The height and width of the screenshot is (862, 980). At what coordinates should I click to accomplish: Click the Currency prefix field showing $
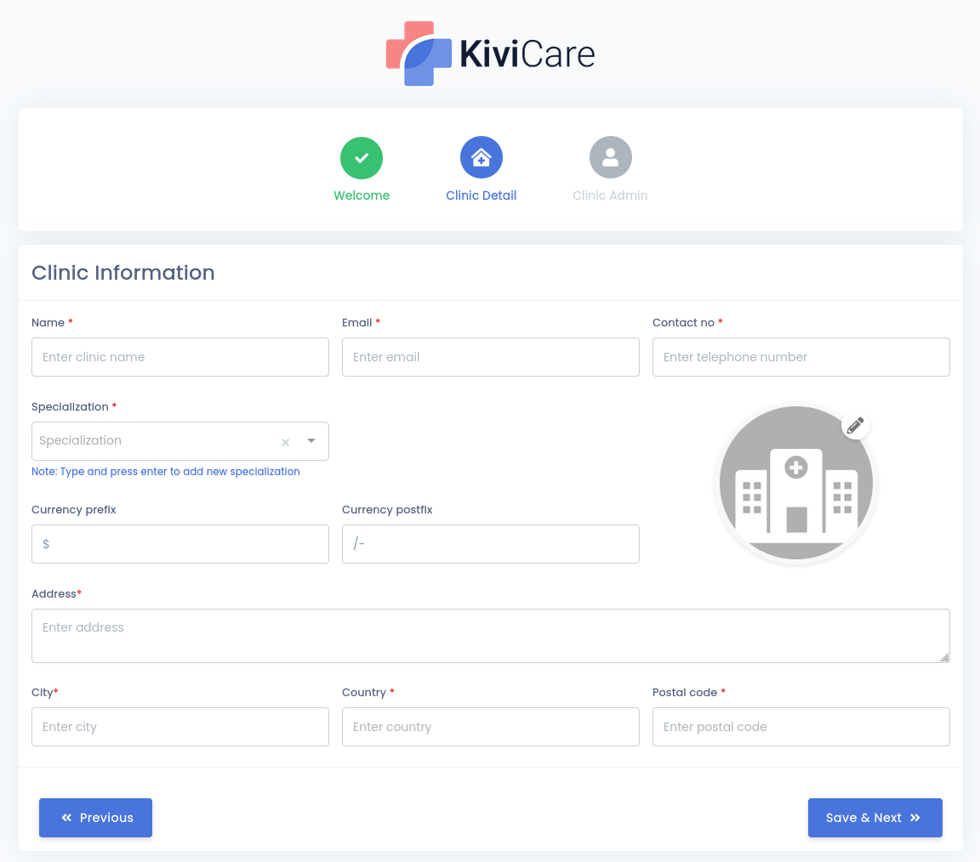point(179,543)
